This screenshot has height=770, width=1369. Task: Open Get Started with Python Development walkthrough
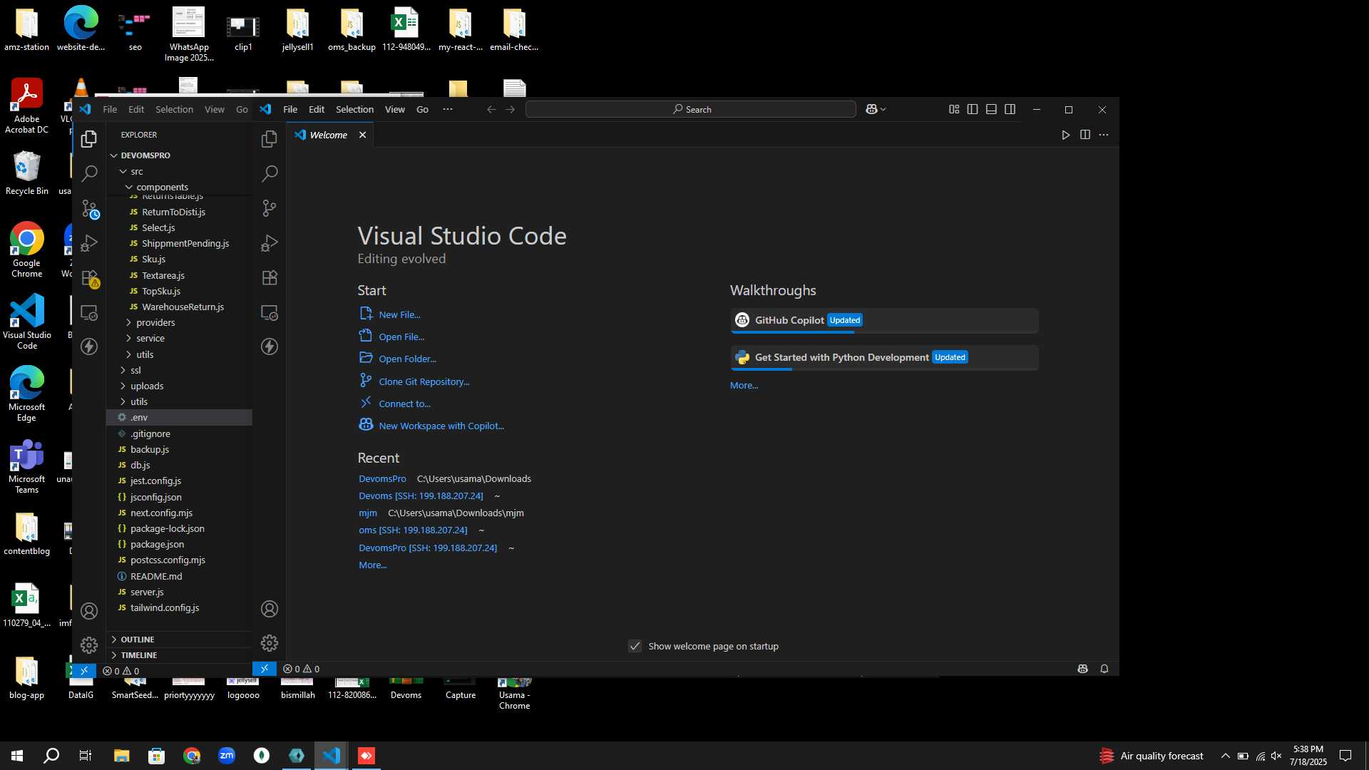[884, 357]
